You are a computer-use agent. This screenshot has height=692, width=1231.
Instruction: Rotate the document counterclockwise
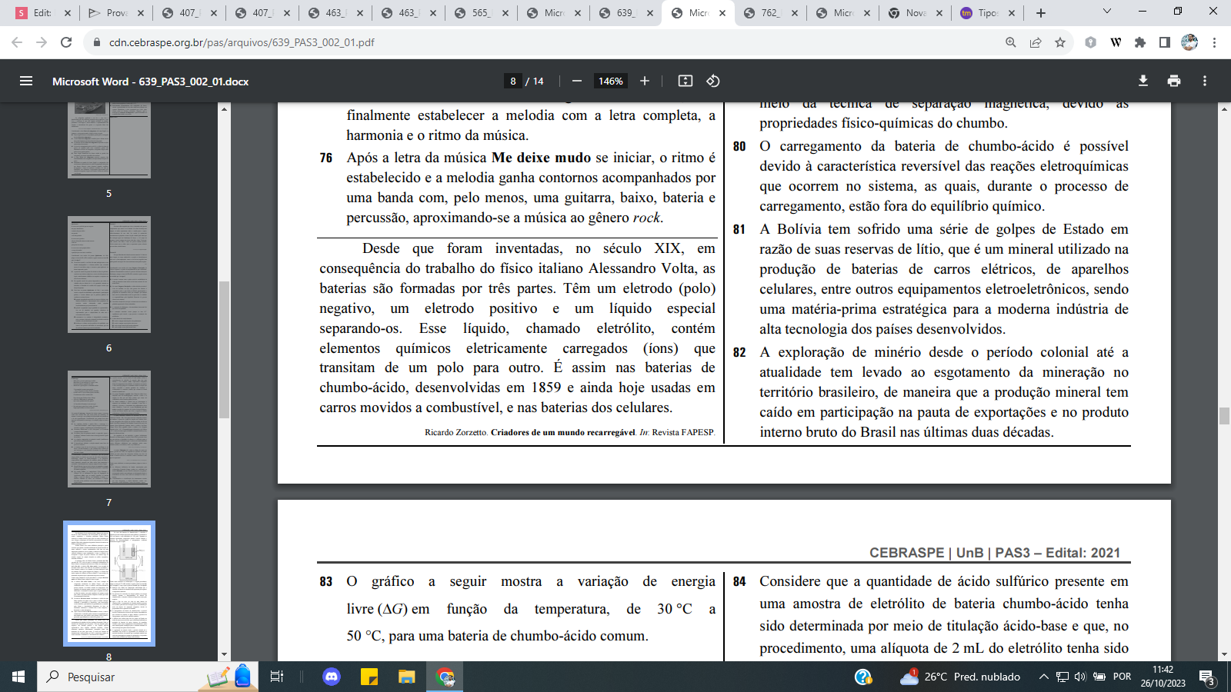[x=713, y=81]
